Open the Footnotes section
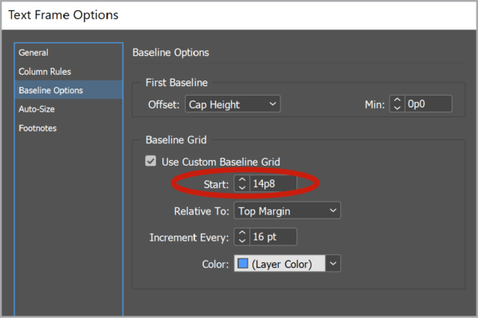478x318 pixels. 69,128
